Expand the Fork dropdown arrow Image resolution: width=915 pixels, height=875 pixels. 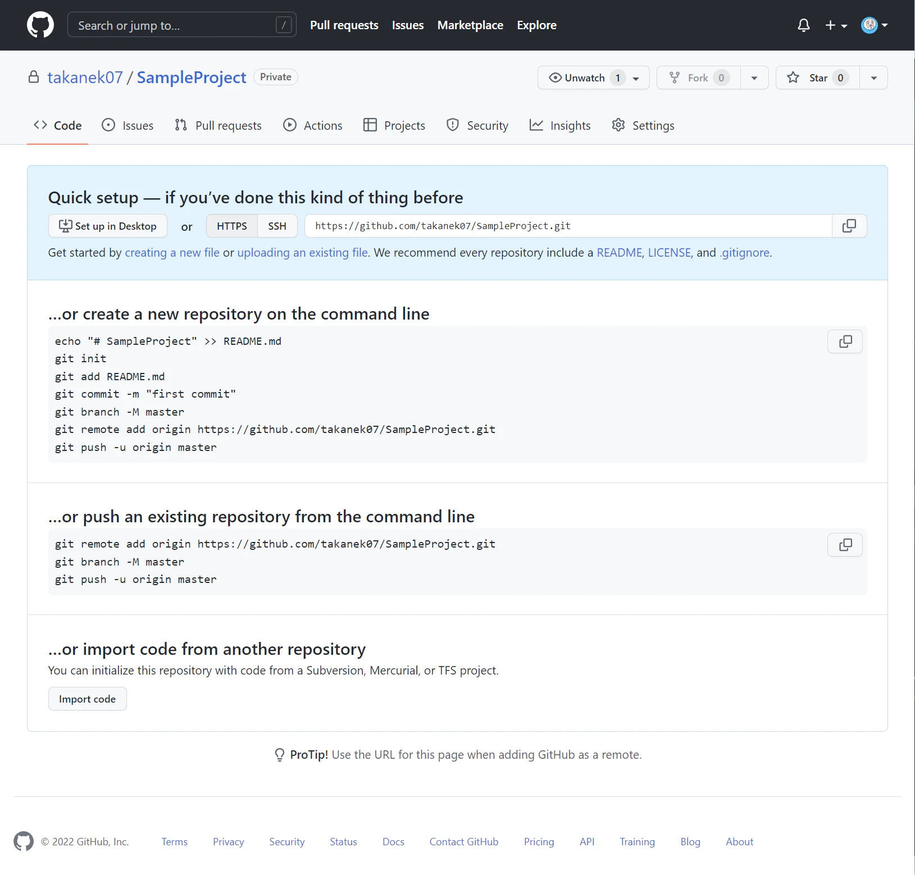754,78
